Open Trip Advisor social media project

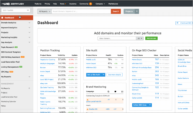tap(182, 90)
